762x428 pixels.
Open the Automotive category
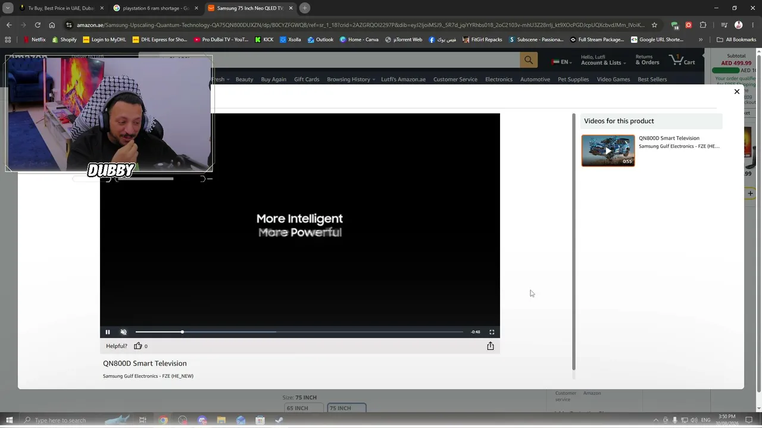(535, 79)
